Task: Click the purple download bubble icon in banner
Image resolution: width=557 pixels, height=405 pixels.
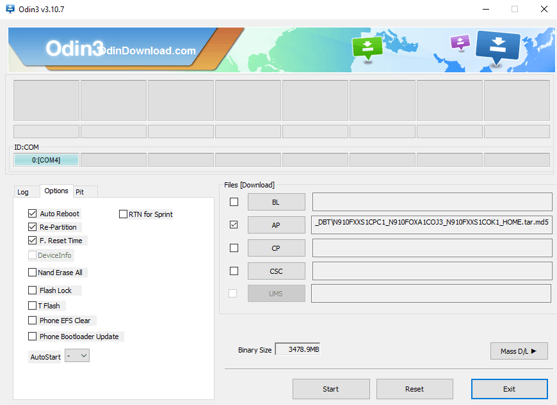Action: pos(460,42)
